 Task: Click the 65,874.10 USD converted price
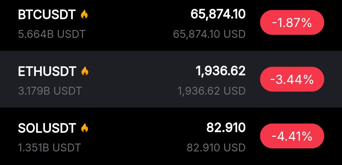click(209, 34)
